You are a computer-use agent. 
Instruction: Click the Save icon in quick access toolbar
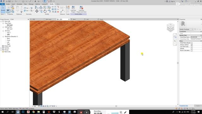coord(9,1)
